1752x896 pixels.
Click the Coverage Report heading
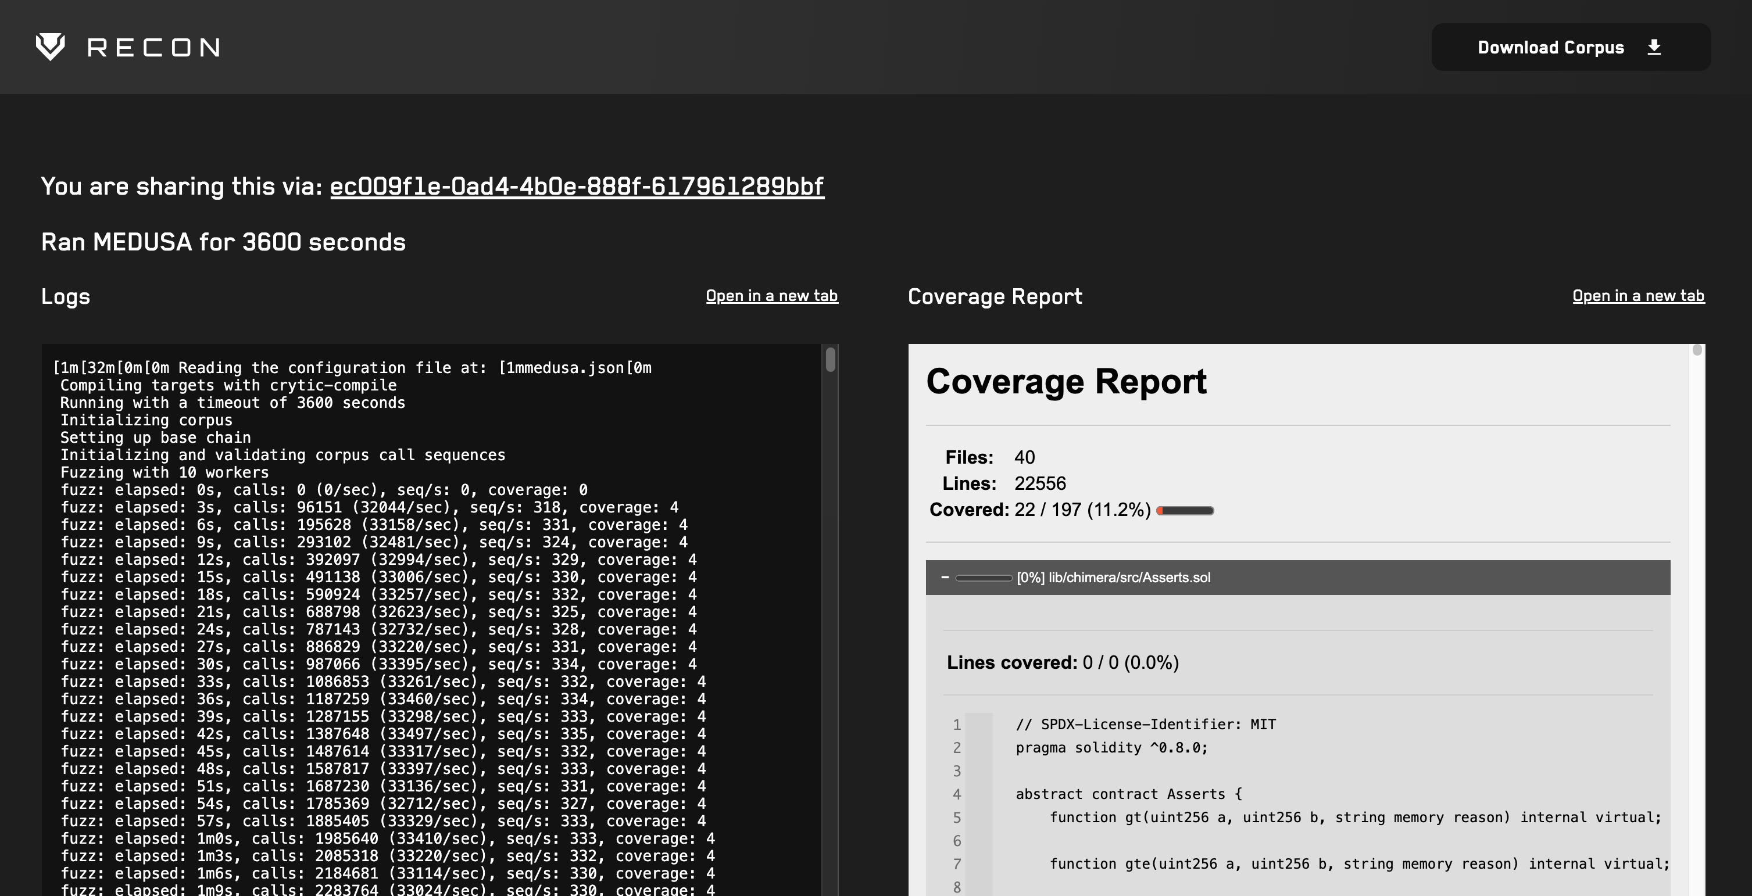1067,382
